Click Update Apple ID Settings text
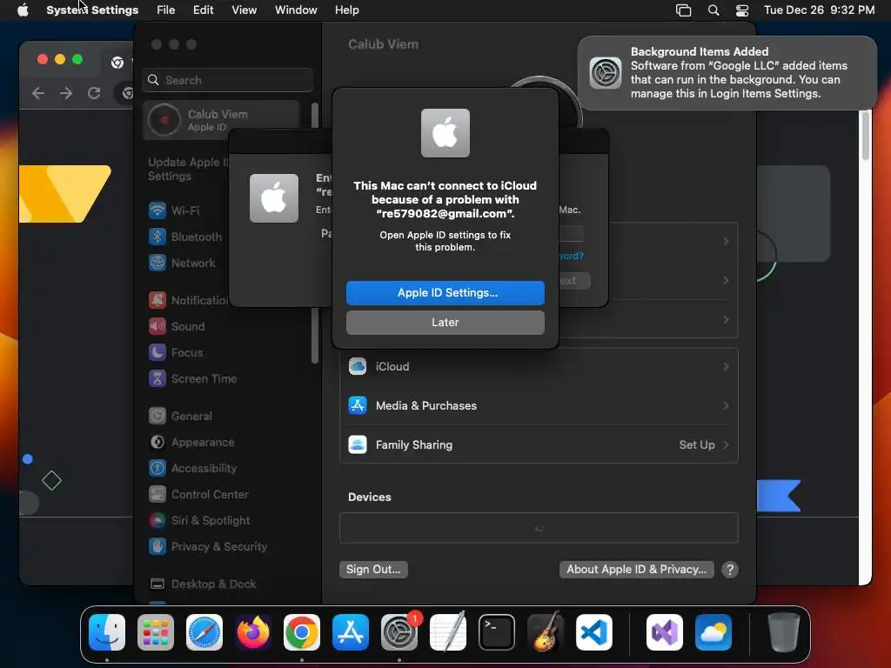Screen dimensions: 891x668 point(188,170)
